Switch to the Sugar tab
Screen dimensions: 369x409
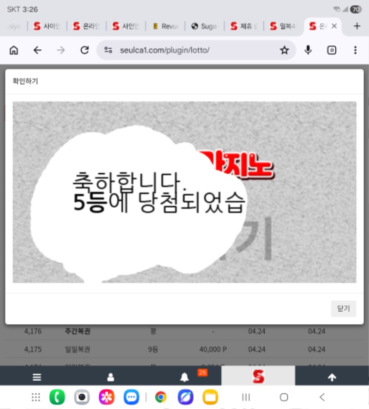pyautogui.click(x=204, y=26)
